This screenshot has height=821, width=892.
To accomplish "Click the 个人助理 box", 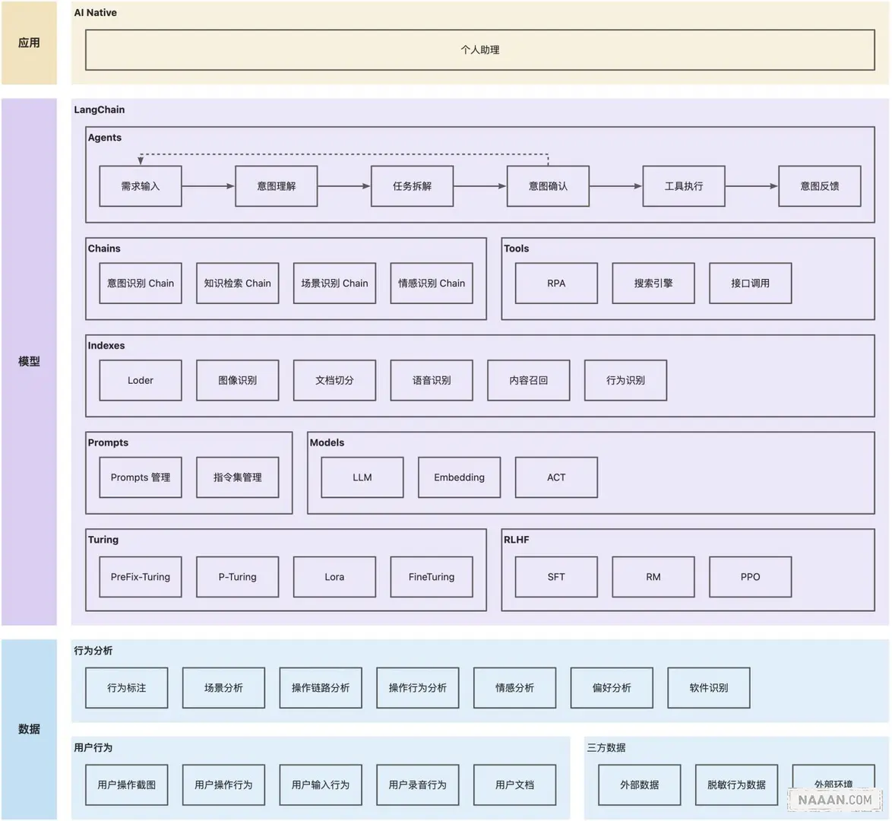I will click(479, 50).
